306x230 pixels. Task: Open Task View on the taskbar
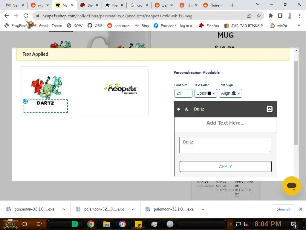pos(39,224)
